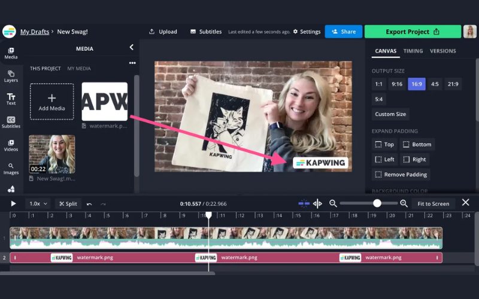479x299 pixels.
Task: Play the video preview
Action: tap(13, 203)
